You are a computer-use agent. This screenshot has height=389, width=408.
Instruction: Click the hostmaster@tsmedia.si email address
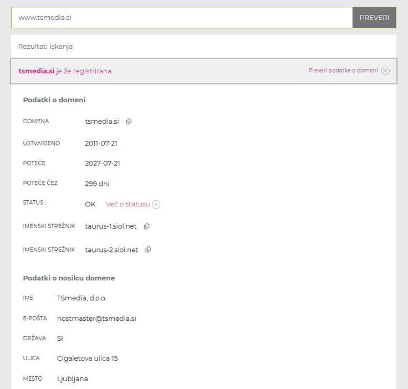click(96, 319)
